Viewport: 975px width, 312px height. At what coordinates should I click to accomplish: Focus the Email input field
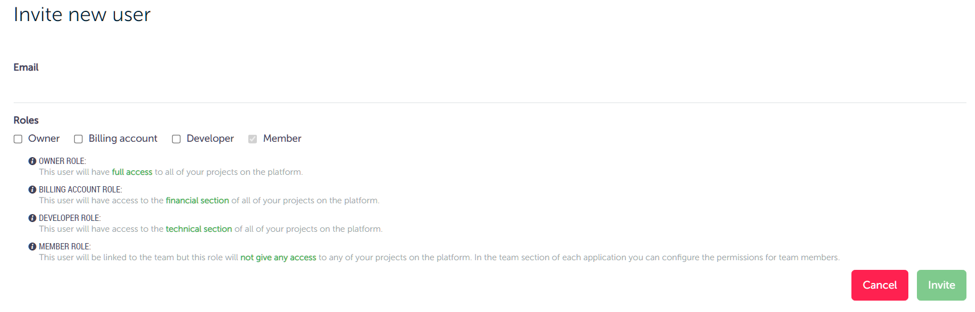[x=490, y=90]
